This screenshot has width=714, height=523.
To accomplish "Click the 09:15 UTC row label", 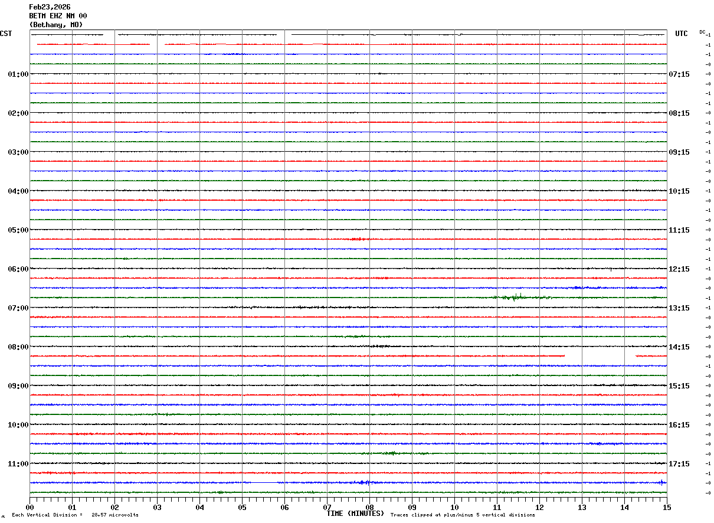I will point(679,152).
